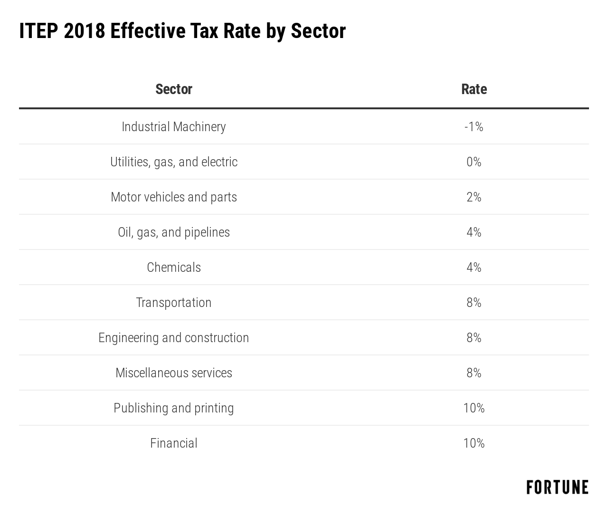Click the Rate column header
Viewport: 608px width, 517px height.
[474, 89]
